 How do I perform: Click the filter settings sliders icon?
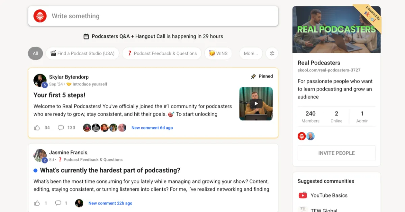272,53
